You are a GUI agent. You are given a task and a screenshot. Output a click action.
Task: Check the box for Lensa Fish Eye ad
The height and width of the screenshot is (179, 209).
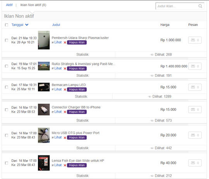click(x=7, y=163)
